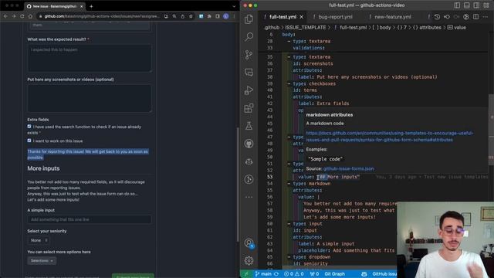
Task: Click the open timeline history icon in editor toolbar
Action: 437,17
